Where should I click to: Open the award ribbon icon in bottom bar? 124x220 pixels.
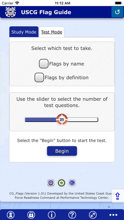coord(10,215)
